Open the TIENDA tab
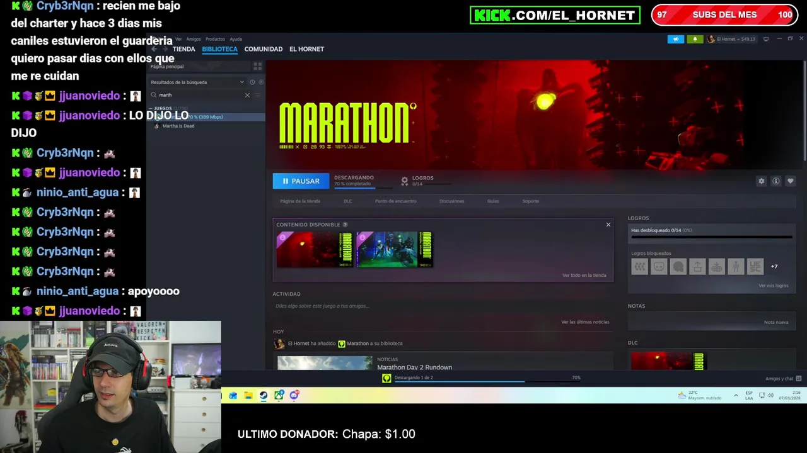The height and width of the screenshot is (453, 807). pyautogui.click(x=183, y=49)
